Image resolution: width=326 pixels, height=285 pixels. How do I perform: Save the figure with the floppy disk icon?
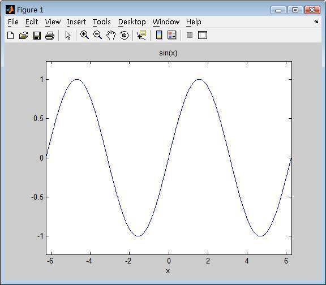click(x=37, y=36)
